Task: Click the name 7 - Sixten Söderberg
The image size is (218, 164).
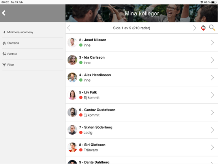Action: (96, 127)
